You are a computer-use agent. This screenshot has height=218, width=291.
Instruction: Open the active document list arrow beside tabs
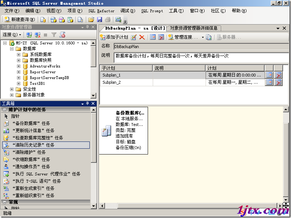[x=278, y=28]
